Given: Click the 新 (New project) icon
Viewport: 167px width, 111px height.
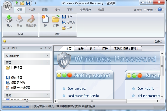Looking at the screenshot, I should (45, 20).
